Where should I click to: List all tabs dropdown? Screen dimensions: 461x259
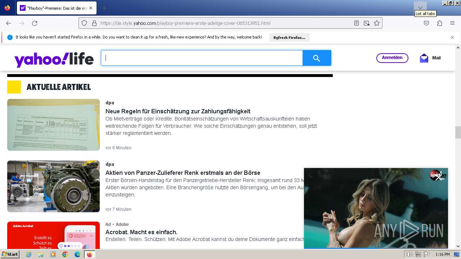pyautogui.click(x=420, y=8)
